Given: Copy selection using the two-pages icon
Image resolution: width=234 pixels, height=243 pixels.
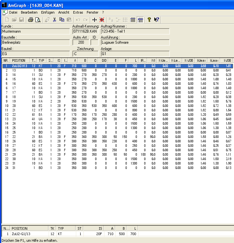Looking at the screenshot, I should [62, 20].
